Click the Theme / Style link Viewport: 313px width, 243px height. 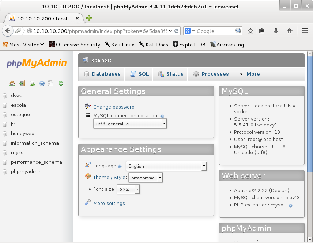click(110, 177)
